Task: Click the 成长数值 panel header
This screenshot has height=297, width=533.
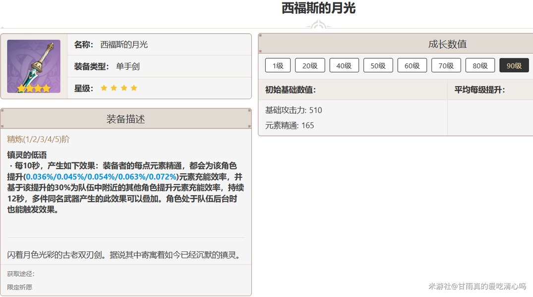Action: click(447, 44)
